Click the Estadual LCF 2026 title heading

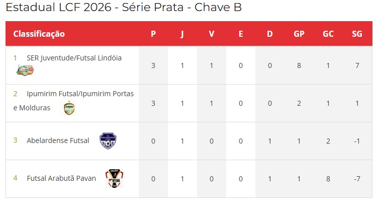[124, 8]
